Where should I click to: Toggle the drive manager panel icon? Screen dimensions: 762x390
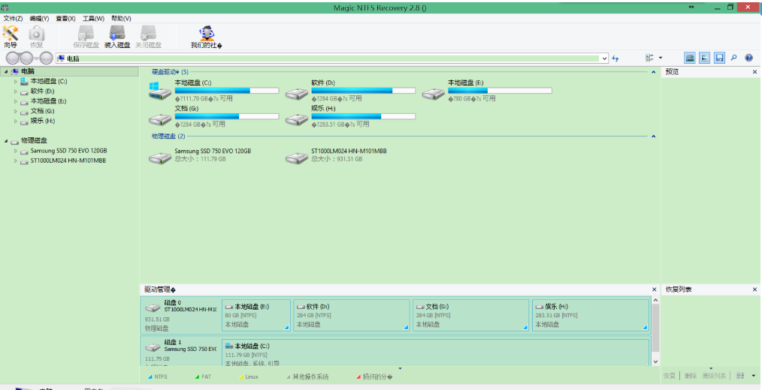[690, 58]
